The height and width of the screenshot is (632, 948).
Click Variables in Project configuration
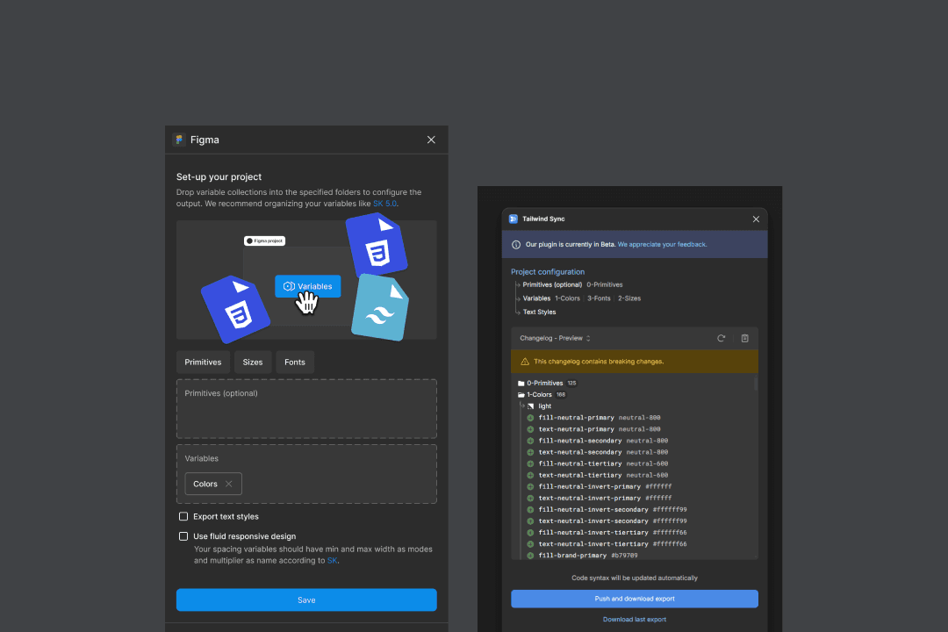pyautogui.click(x=536, y=298)
